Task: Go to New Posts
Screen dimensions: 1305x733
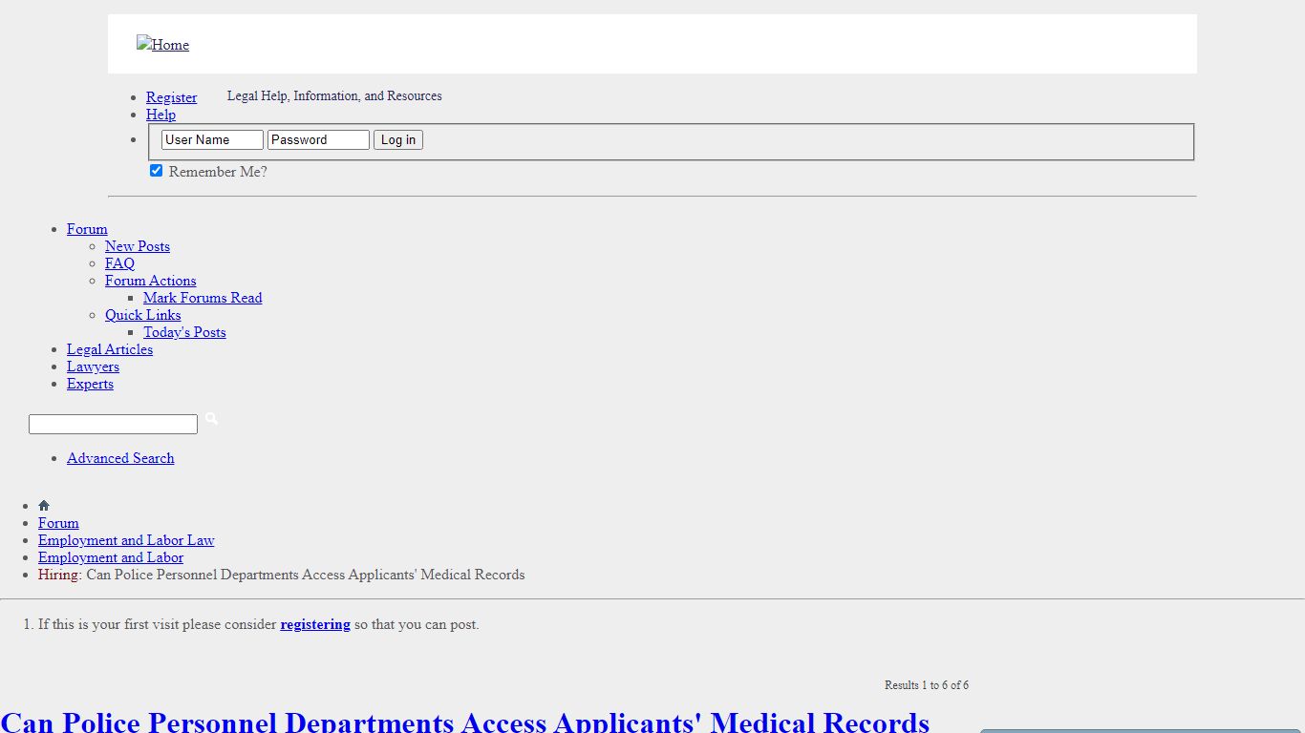Action: [138, 246]
